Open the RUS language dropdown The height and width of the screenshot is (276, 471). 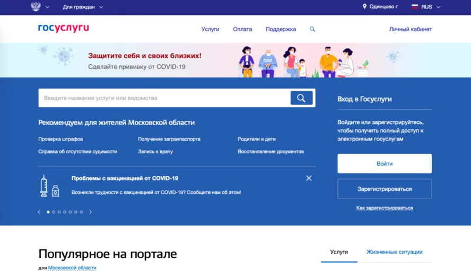click(426, 7)
